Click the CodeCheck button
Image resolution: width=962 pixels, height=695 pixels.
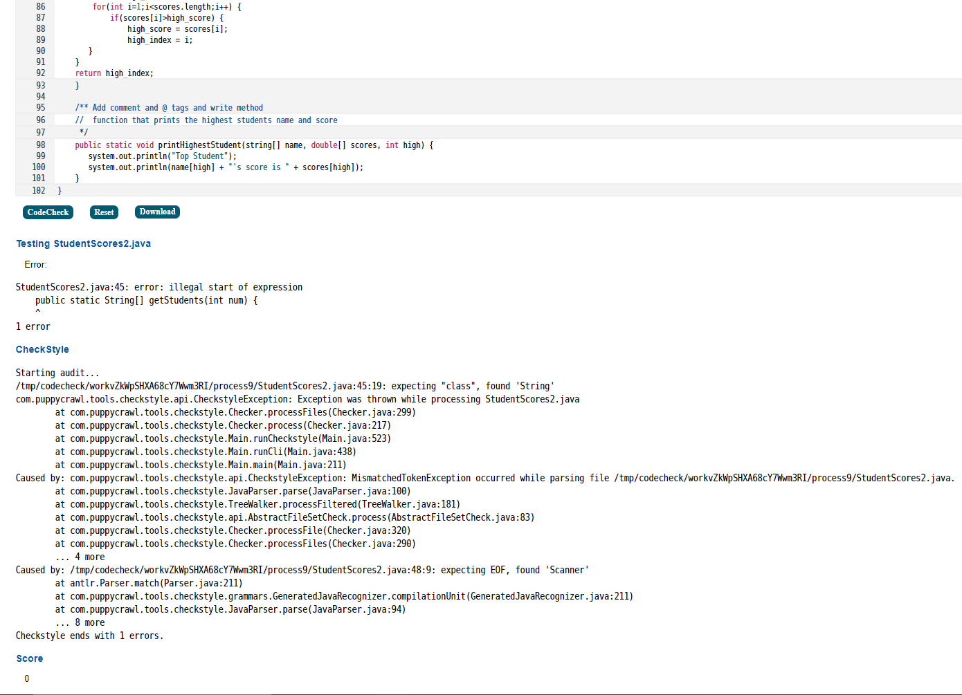click(48, 212)
